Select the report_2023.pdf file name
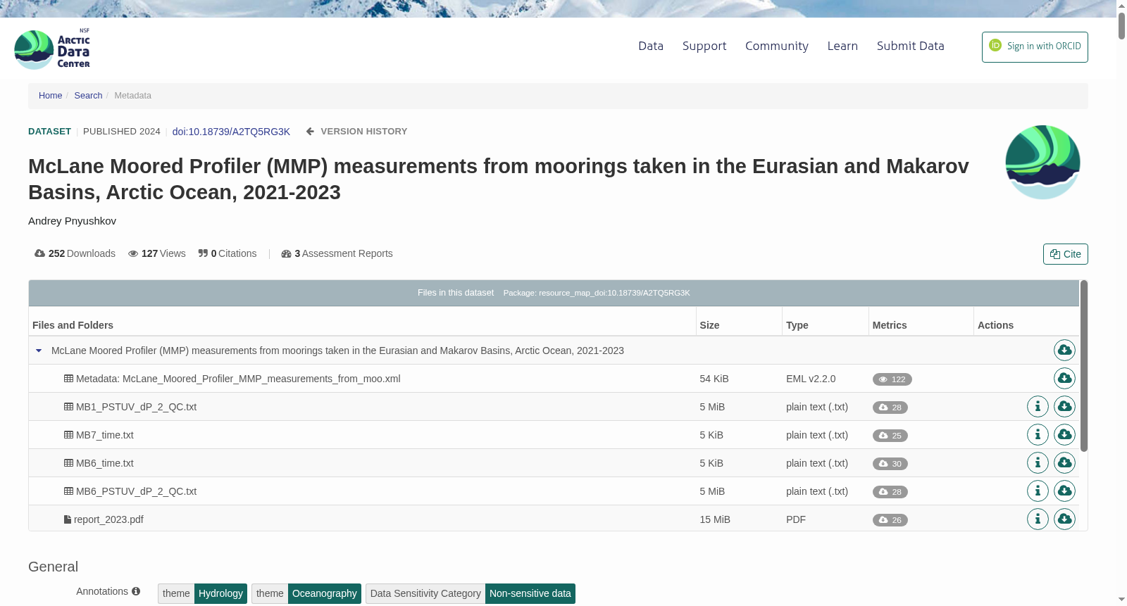The image size is (1127, 606). click(108, 519)
